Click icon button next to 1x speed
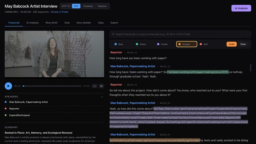The height and width of the screenshot is (144, 256). pos(101,86)
